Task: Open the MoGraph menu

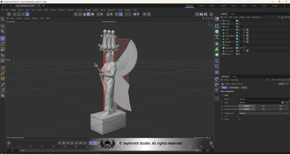Action: click(62, 10)
